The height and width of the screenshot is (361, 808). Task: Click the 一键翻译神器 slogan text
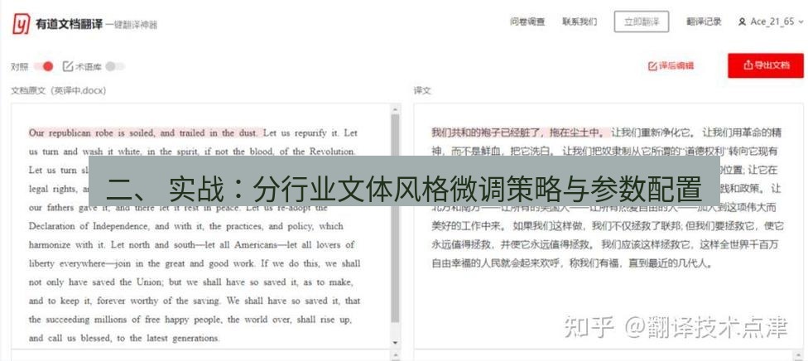[x=132, y=25]
